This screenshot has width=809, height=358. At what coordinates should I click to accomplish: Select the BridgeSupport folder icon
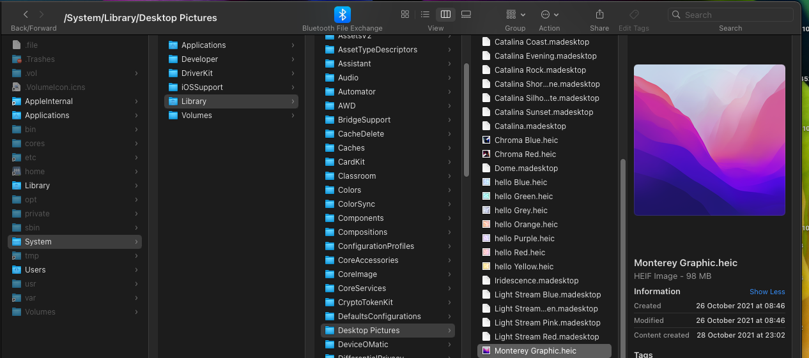coord(330,120)
